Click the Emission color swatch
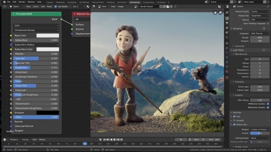271x152 pixels. tap(48, 113)
